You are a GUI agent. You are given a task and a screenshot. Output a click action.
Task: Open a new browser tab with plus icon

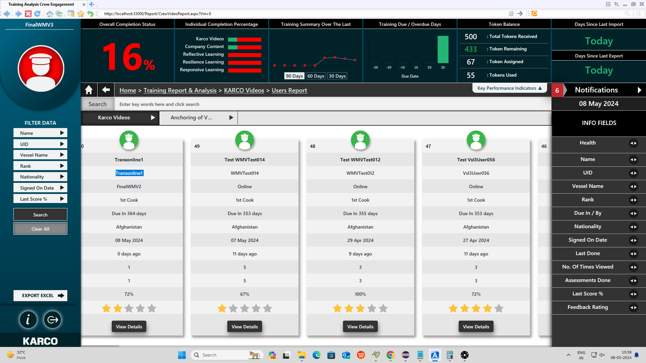[92, 4]
